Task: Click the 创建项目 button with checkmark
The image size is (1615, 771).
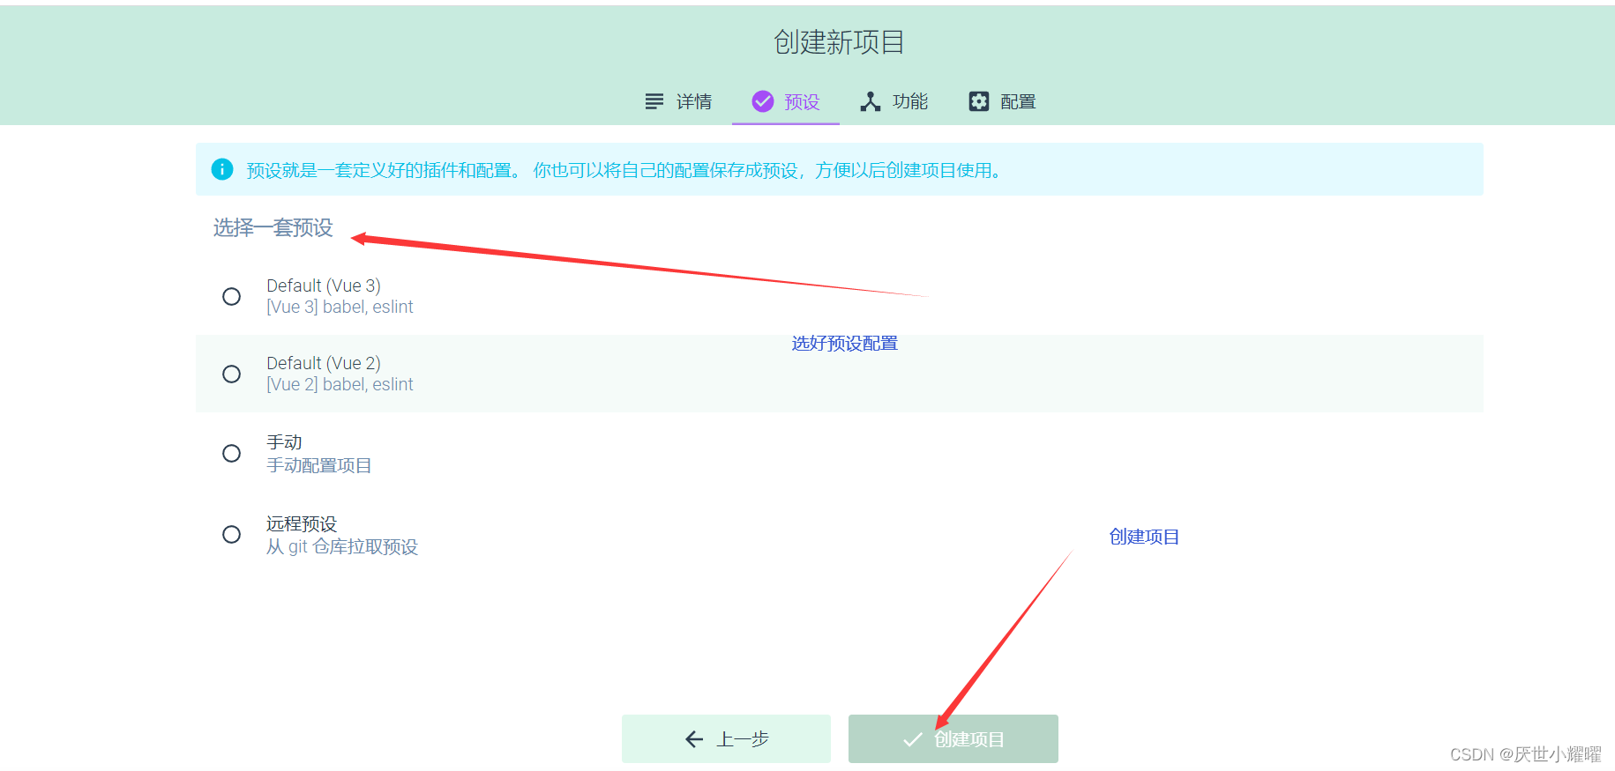Action: point(953,738)
